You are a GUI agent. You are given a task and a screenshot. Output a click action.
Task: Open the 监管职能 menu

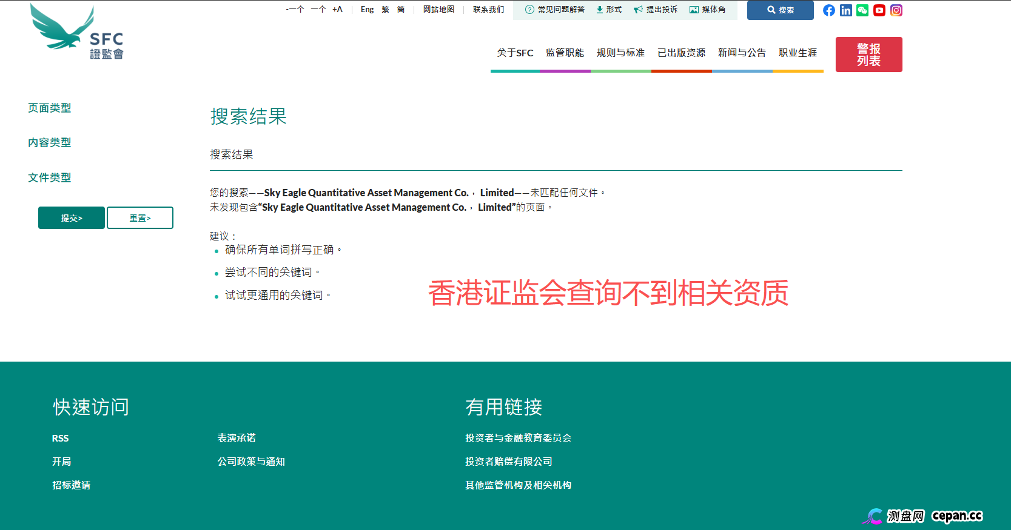565,53
